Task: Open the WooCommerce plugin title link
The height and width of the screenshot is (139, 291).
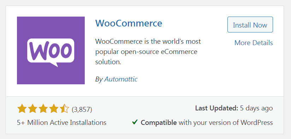Action: point(129,23)
